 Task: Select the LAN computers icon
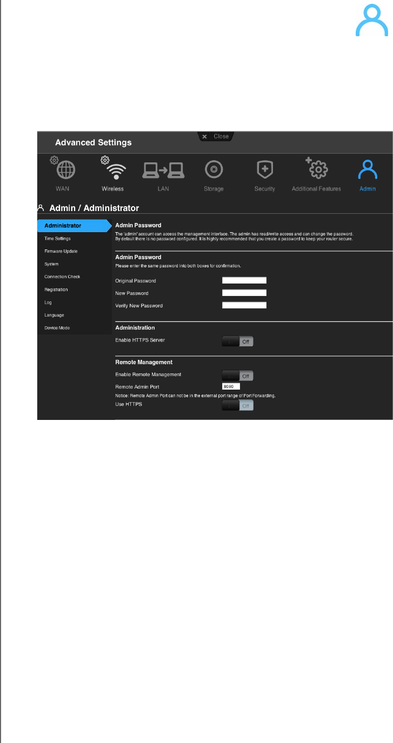(163, 170)
